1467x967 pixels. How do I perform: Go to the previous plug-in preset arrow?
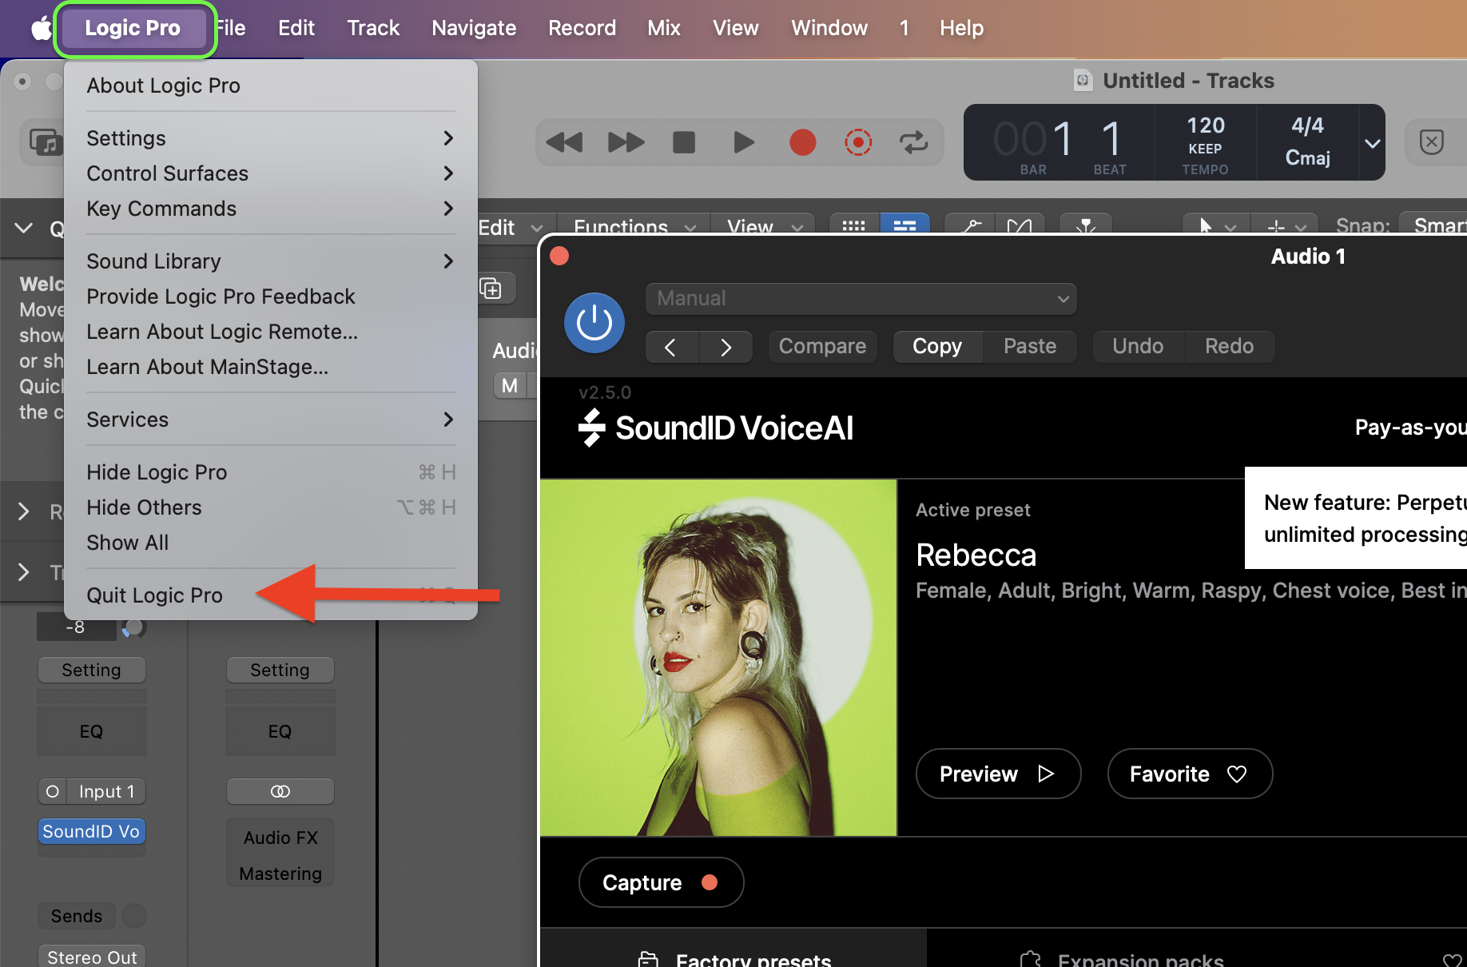click(x=671, y=347)
